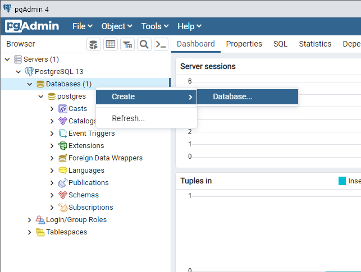Click the postgres database icon
361x272 pixels.
click(x=51, y=96)
